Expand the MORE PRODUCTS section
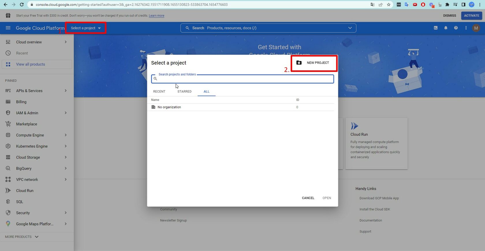Image resolution: width=485 pixels, height=251 pixels. point(22,237)
